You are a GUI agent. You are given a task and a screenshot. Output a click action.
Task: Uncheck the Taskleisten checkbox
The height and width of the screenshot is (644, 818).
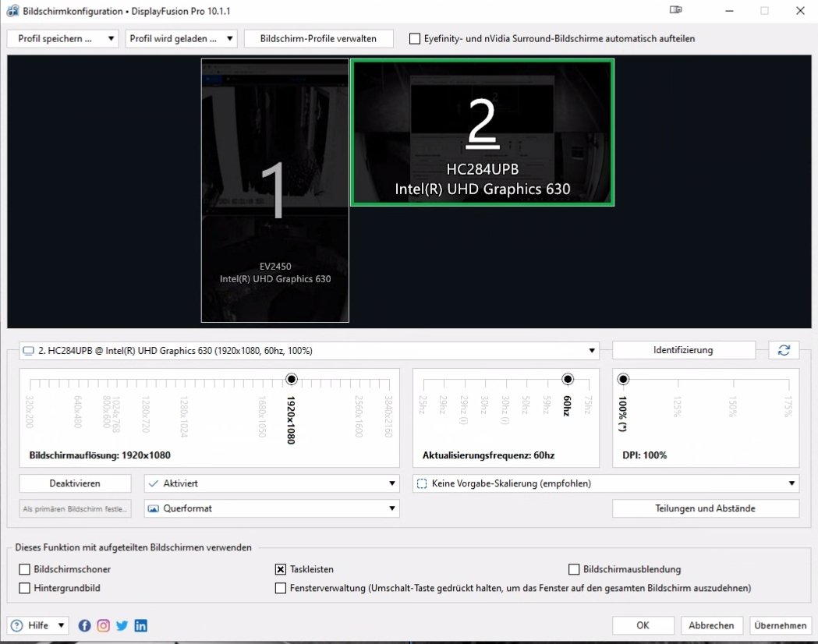pyautogui.click(x=281, y=569)
